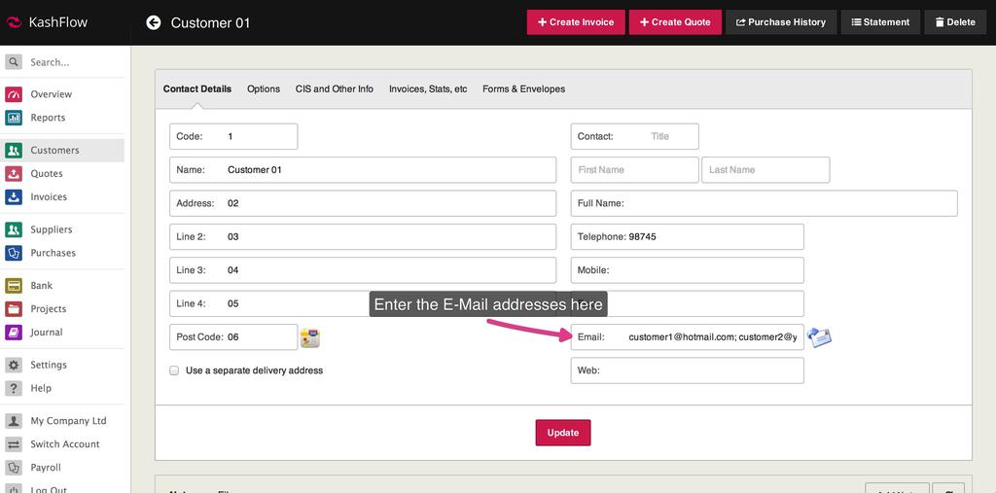The image size is (996, 493).
Task: Open the CIS and Other Info tab
Action: [x=334, y=88]
